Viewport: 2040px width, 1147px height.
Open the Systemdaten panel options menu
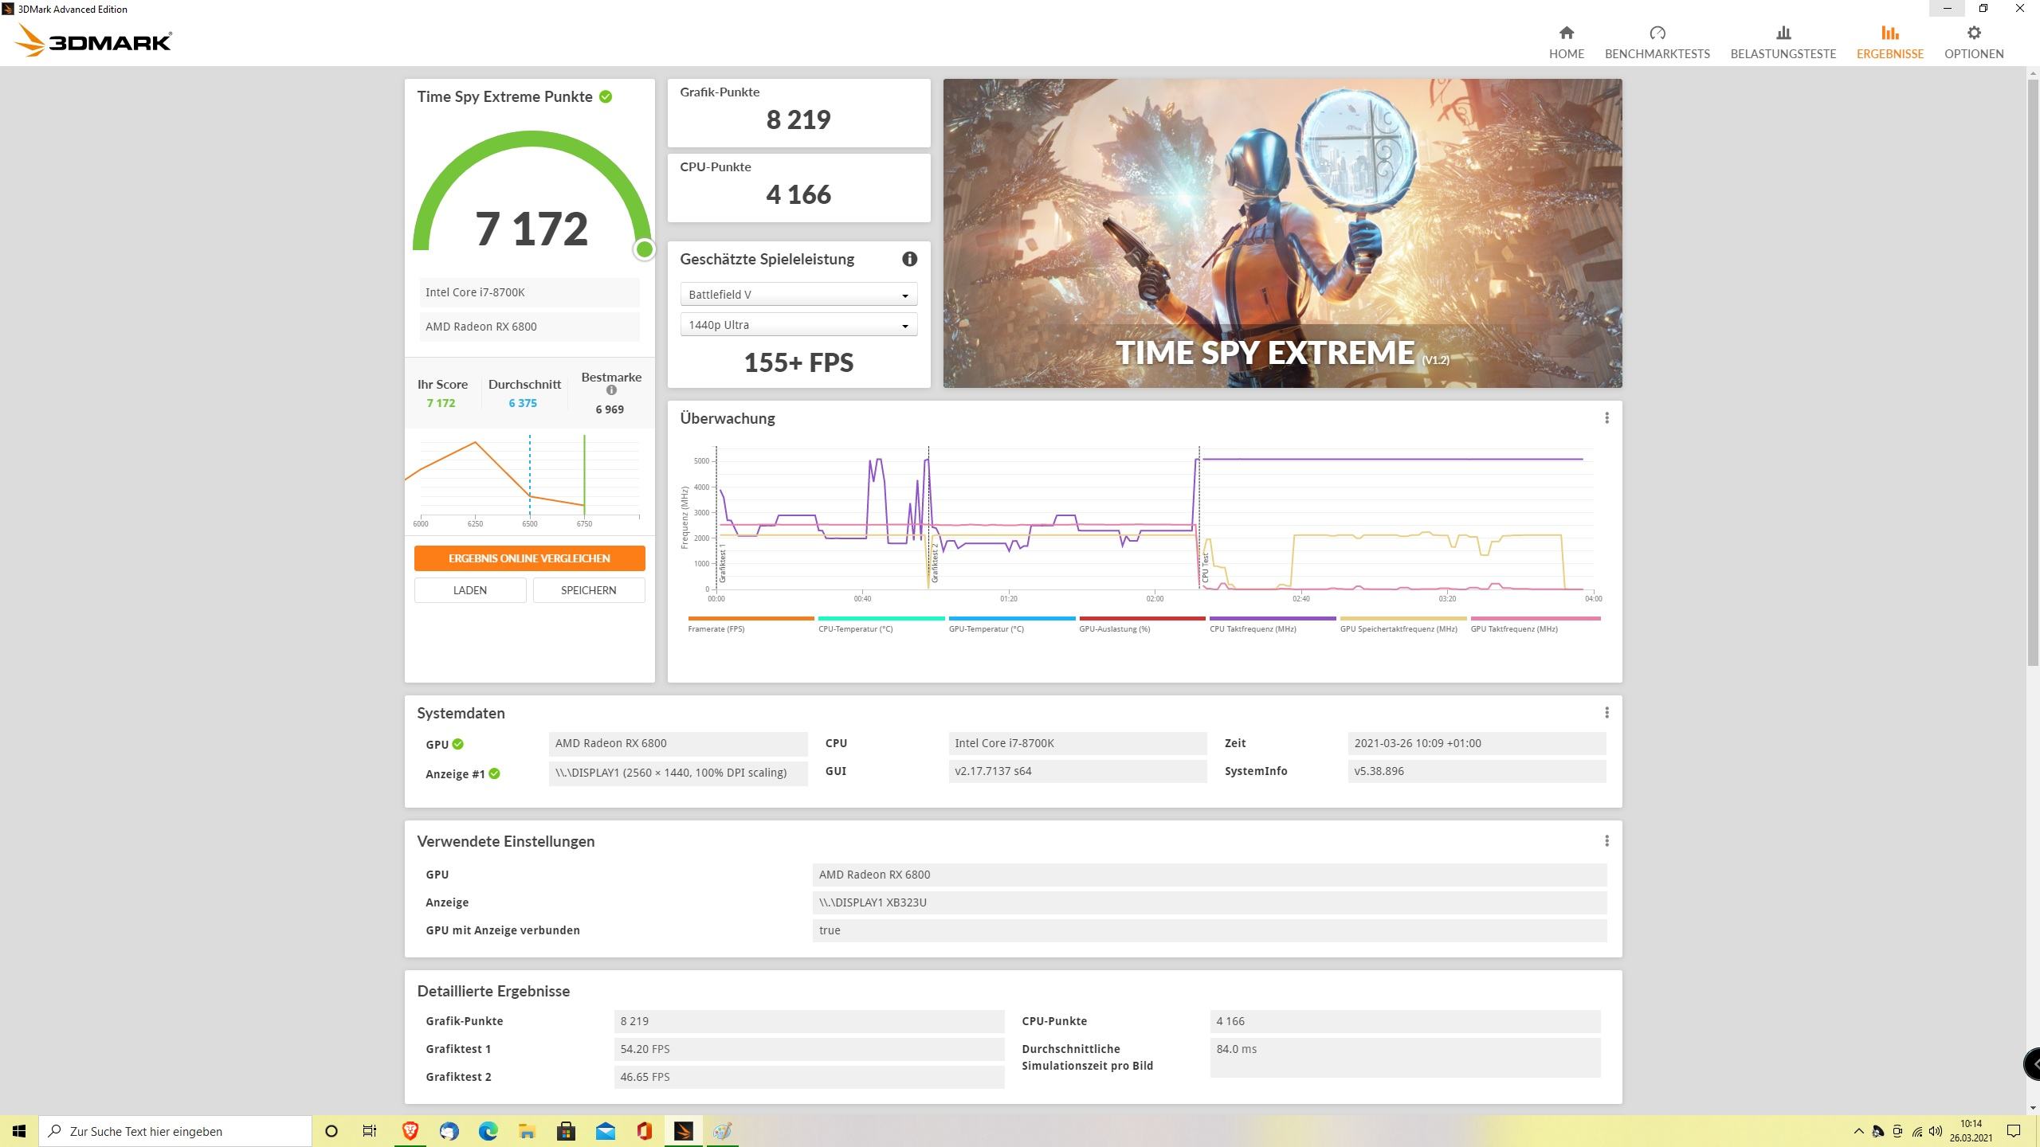[1606, 713]
